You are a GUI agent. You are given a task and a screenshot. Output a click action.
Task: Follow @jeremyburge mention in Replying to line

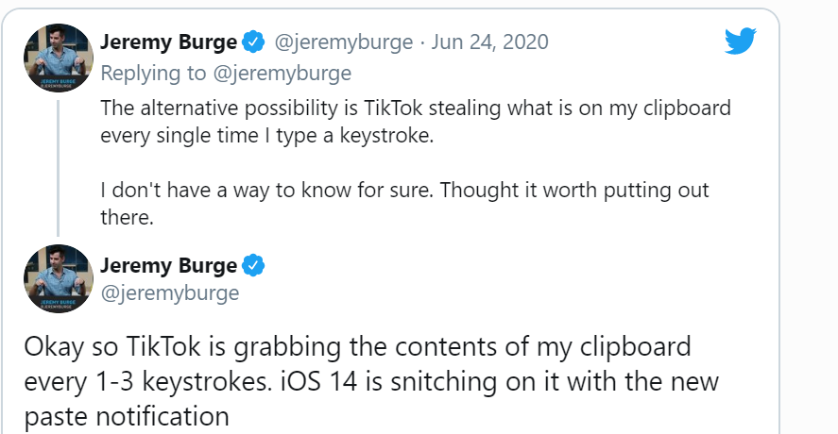click(x=282, y=74)
